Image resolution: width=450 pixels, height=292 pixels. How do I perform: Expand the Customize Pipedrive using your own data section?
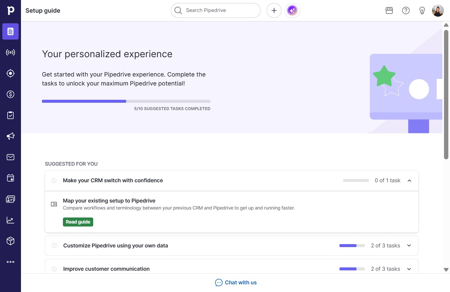coord(409,246)
